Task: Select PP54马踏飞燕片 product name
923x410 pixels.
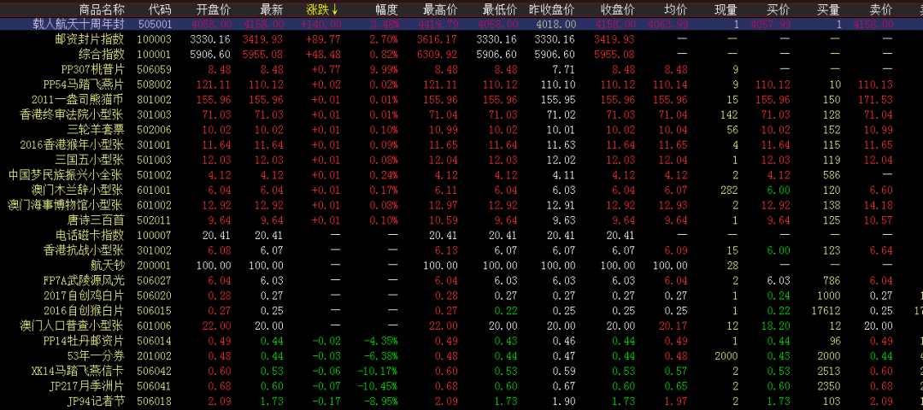Action: (x=84, y=84)
